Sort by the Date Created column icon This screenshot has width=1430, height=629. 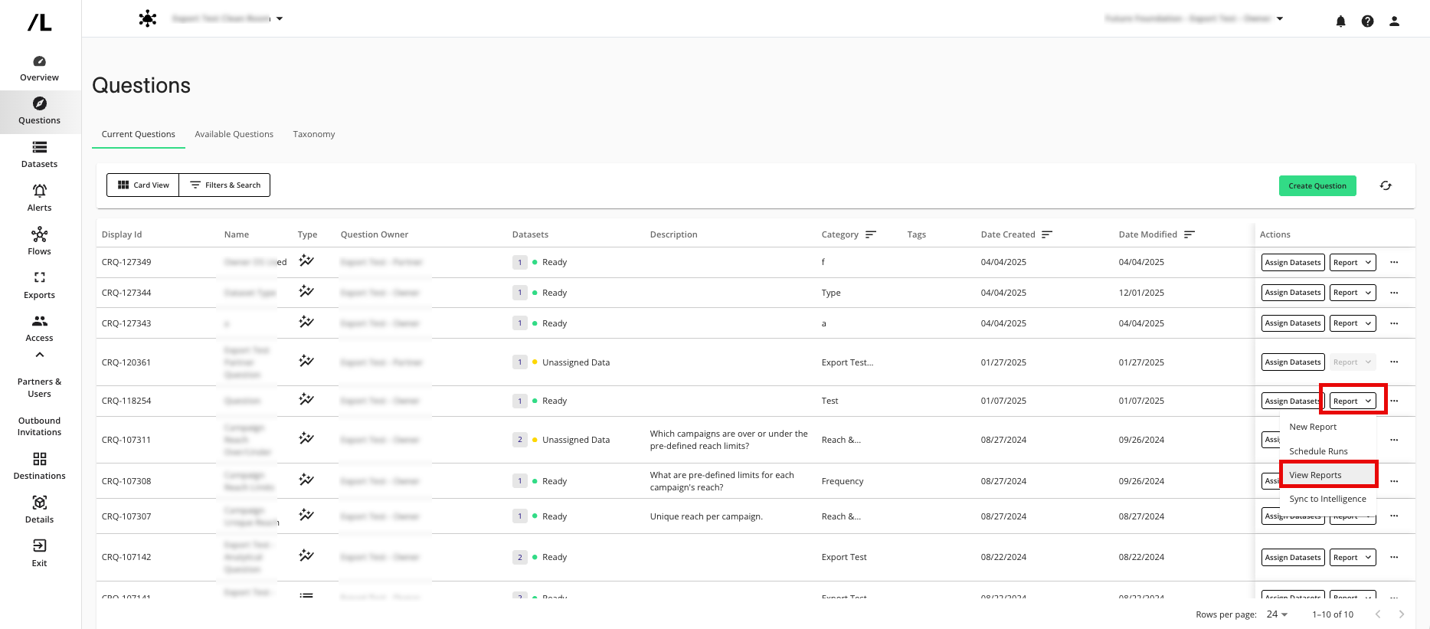click(x=1047, y=234)
